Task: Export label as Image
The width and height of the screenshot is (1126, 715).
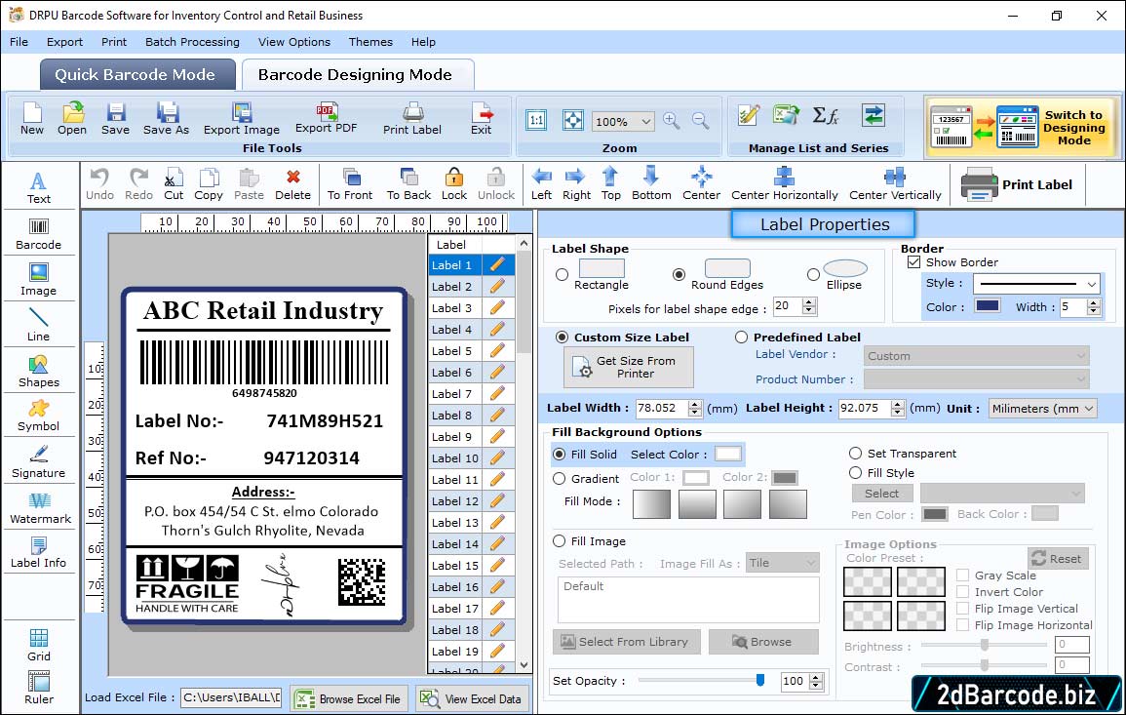Action: point(242,119)
